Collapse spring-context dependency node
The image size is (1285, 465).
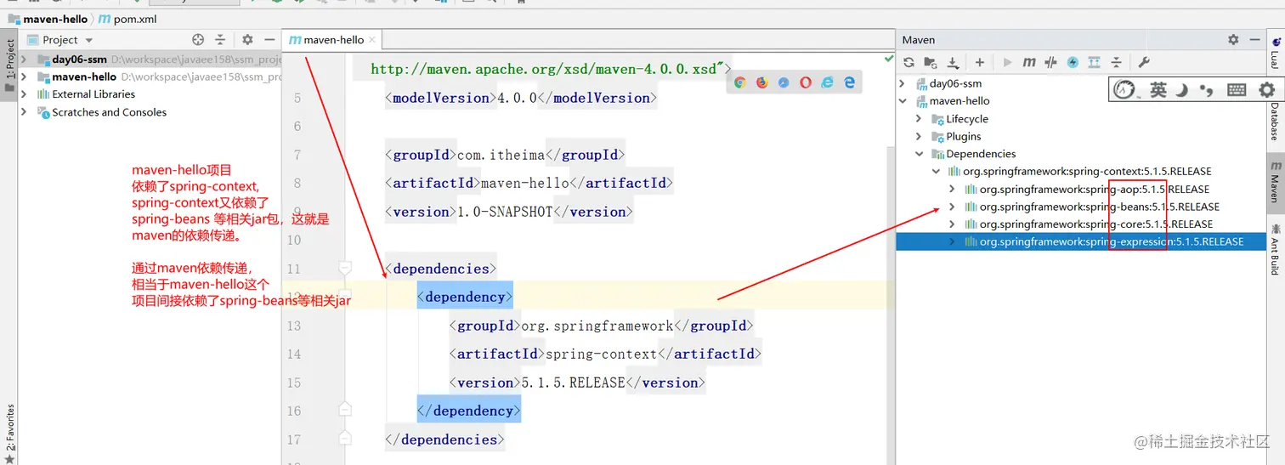[936, 172]
